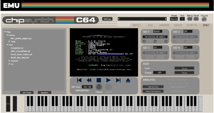Select the GBG_CrunchFunk.sid file

pyautogui.click(x=20, y=51)
